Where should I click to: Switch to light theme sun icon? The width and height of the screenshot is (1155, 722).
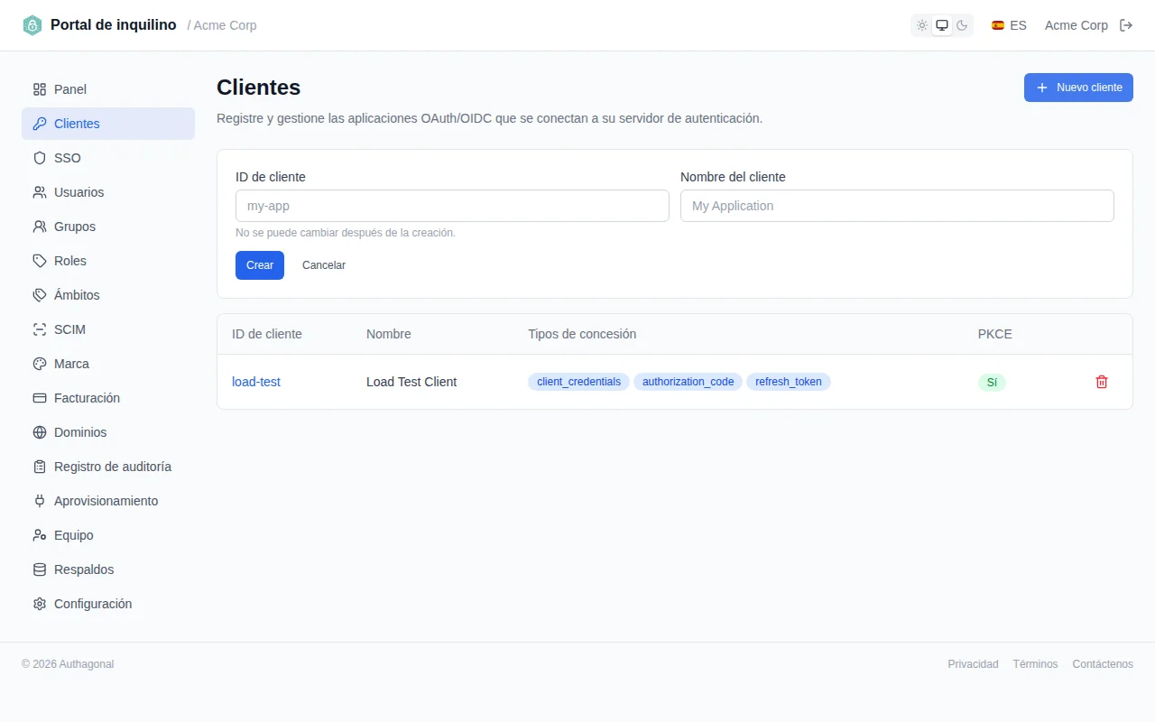[922, 25]
